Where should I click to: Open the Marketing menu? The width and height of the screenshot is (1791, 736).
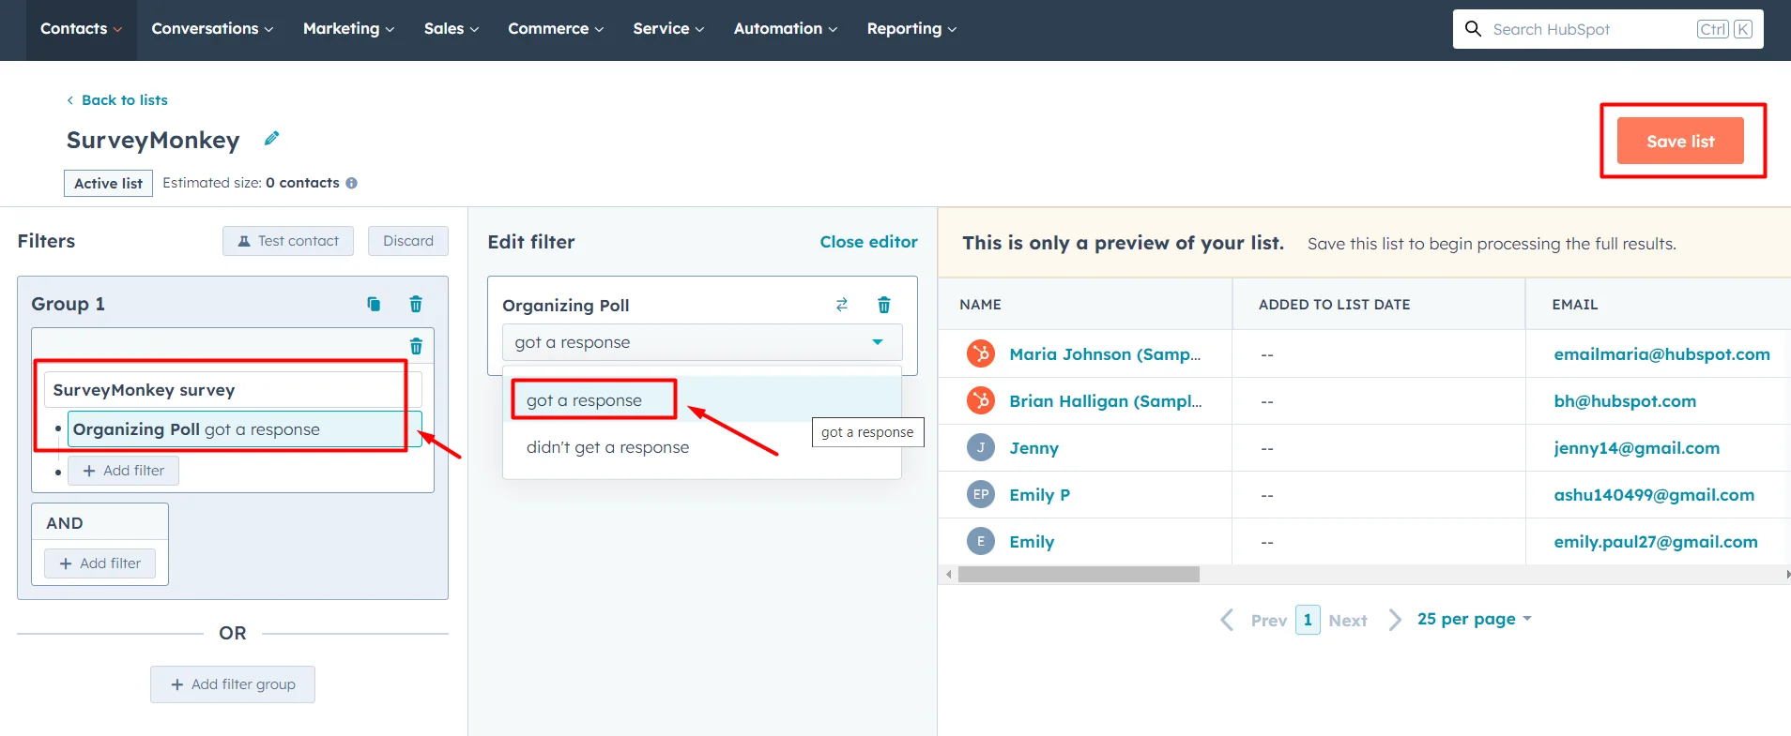coord(348,29)
